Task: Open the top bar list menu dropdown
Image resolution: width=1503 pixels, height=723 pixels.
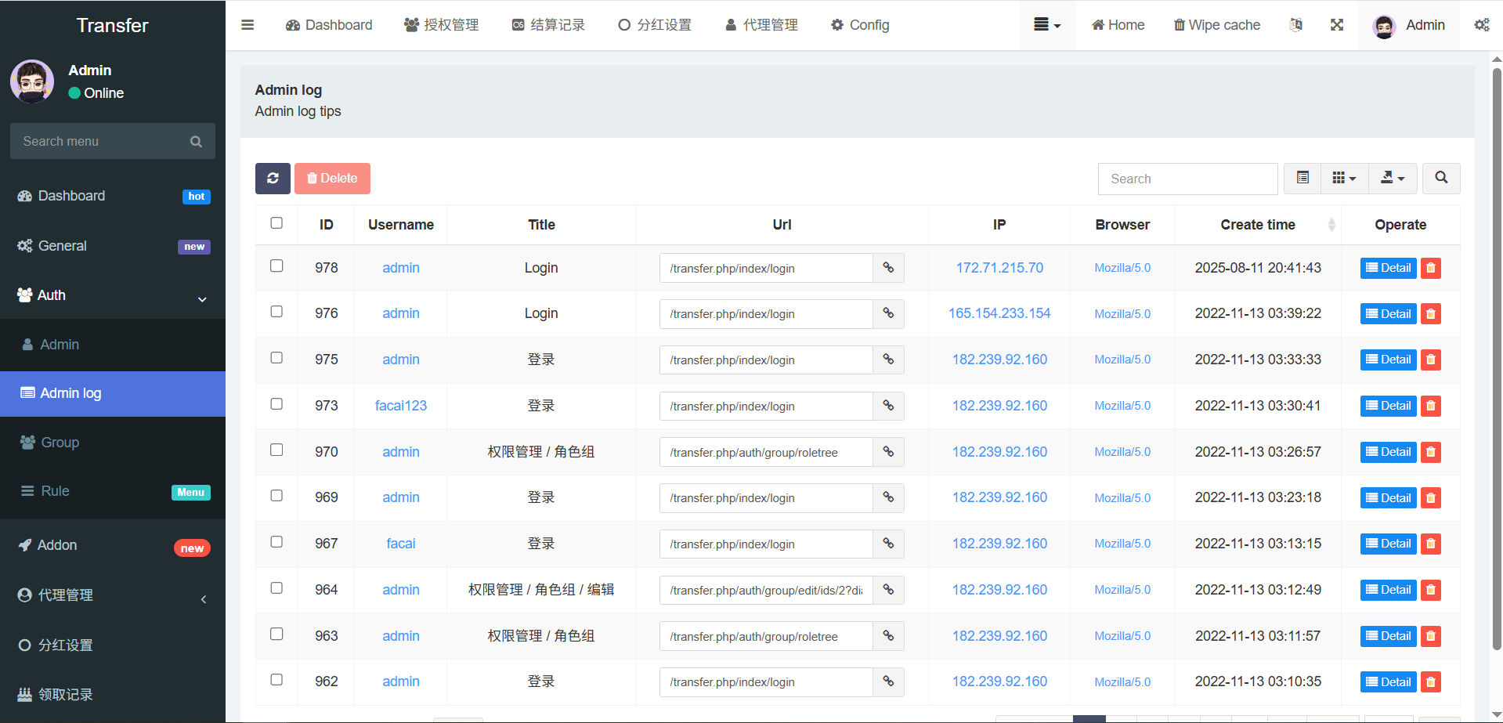Action: click(1047, 25)
